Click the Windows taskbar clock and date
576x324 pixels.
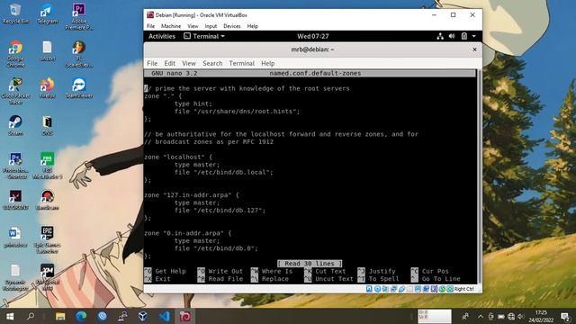[541, 316]
